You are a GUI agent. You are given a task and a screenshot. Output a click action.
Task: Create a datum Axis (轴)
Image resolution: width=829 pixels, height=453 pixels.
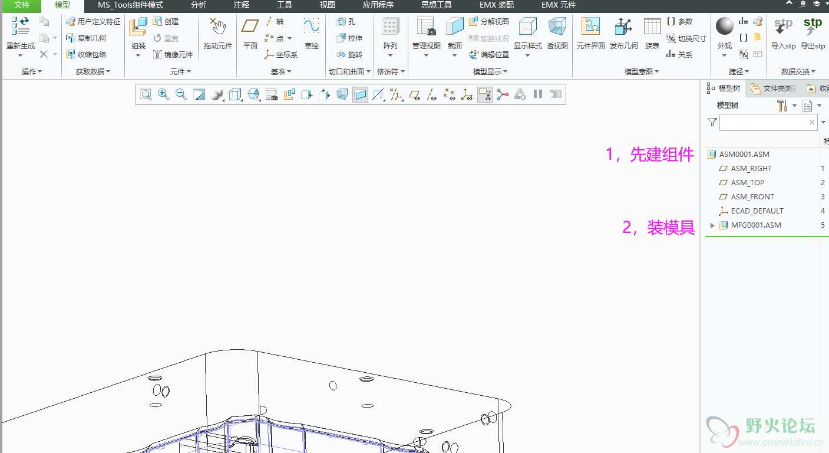pos(274,21)
